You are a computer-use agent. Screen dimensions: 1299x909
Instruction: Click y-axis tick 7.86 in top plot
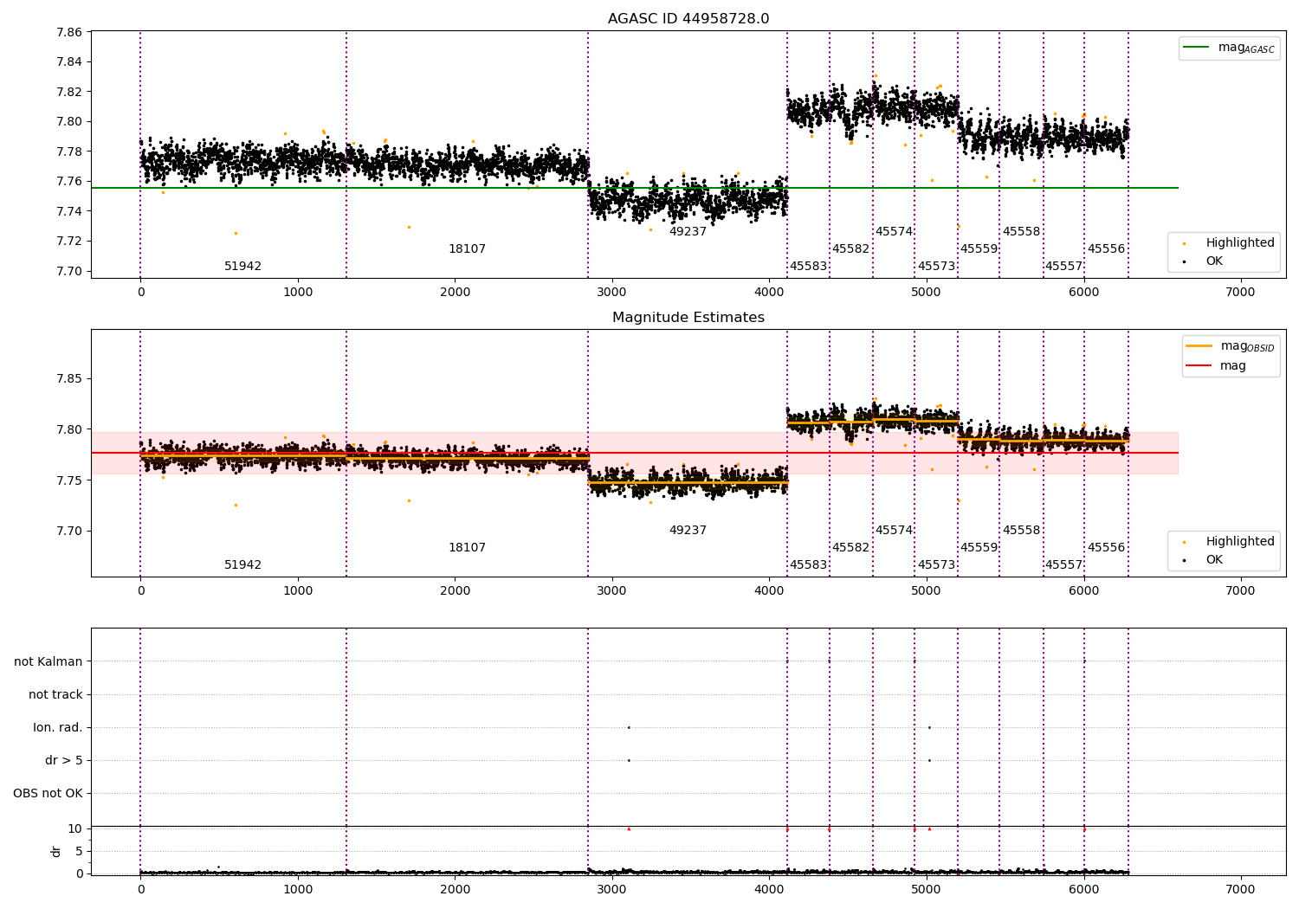point(68,33)
